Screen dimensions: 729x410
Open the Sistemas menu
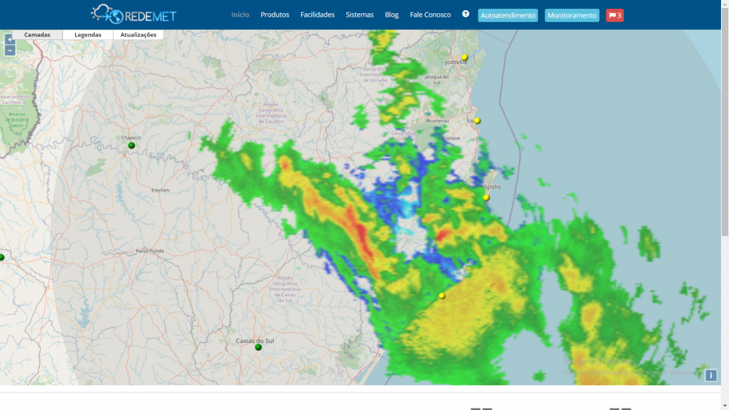359,15
